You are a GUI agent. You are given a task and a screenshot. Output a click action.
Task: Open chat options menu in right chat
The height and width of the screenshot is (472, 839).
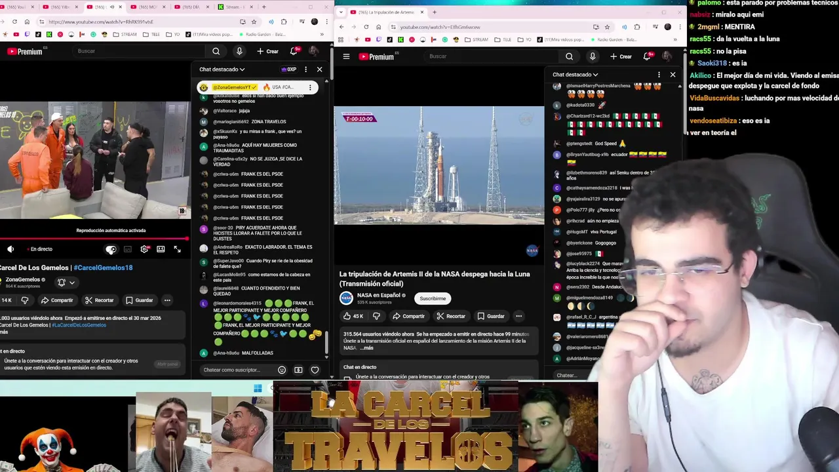[x=659, y=75]
